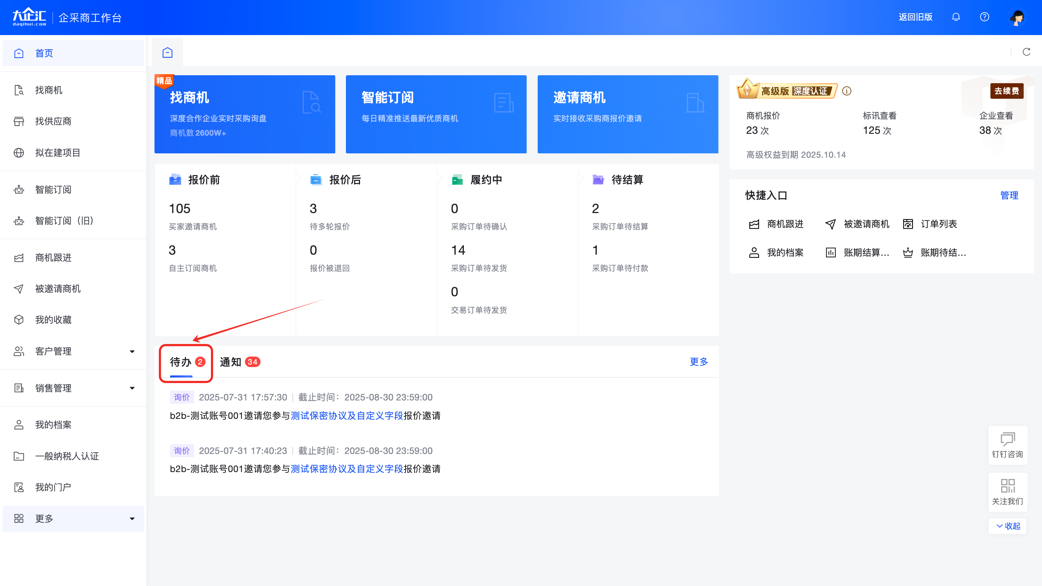
Task: Click the 商机跟进 sidebar icon
Action: [19, 258]
